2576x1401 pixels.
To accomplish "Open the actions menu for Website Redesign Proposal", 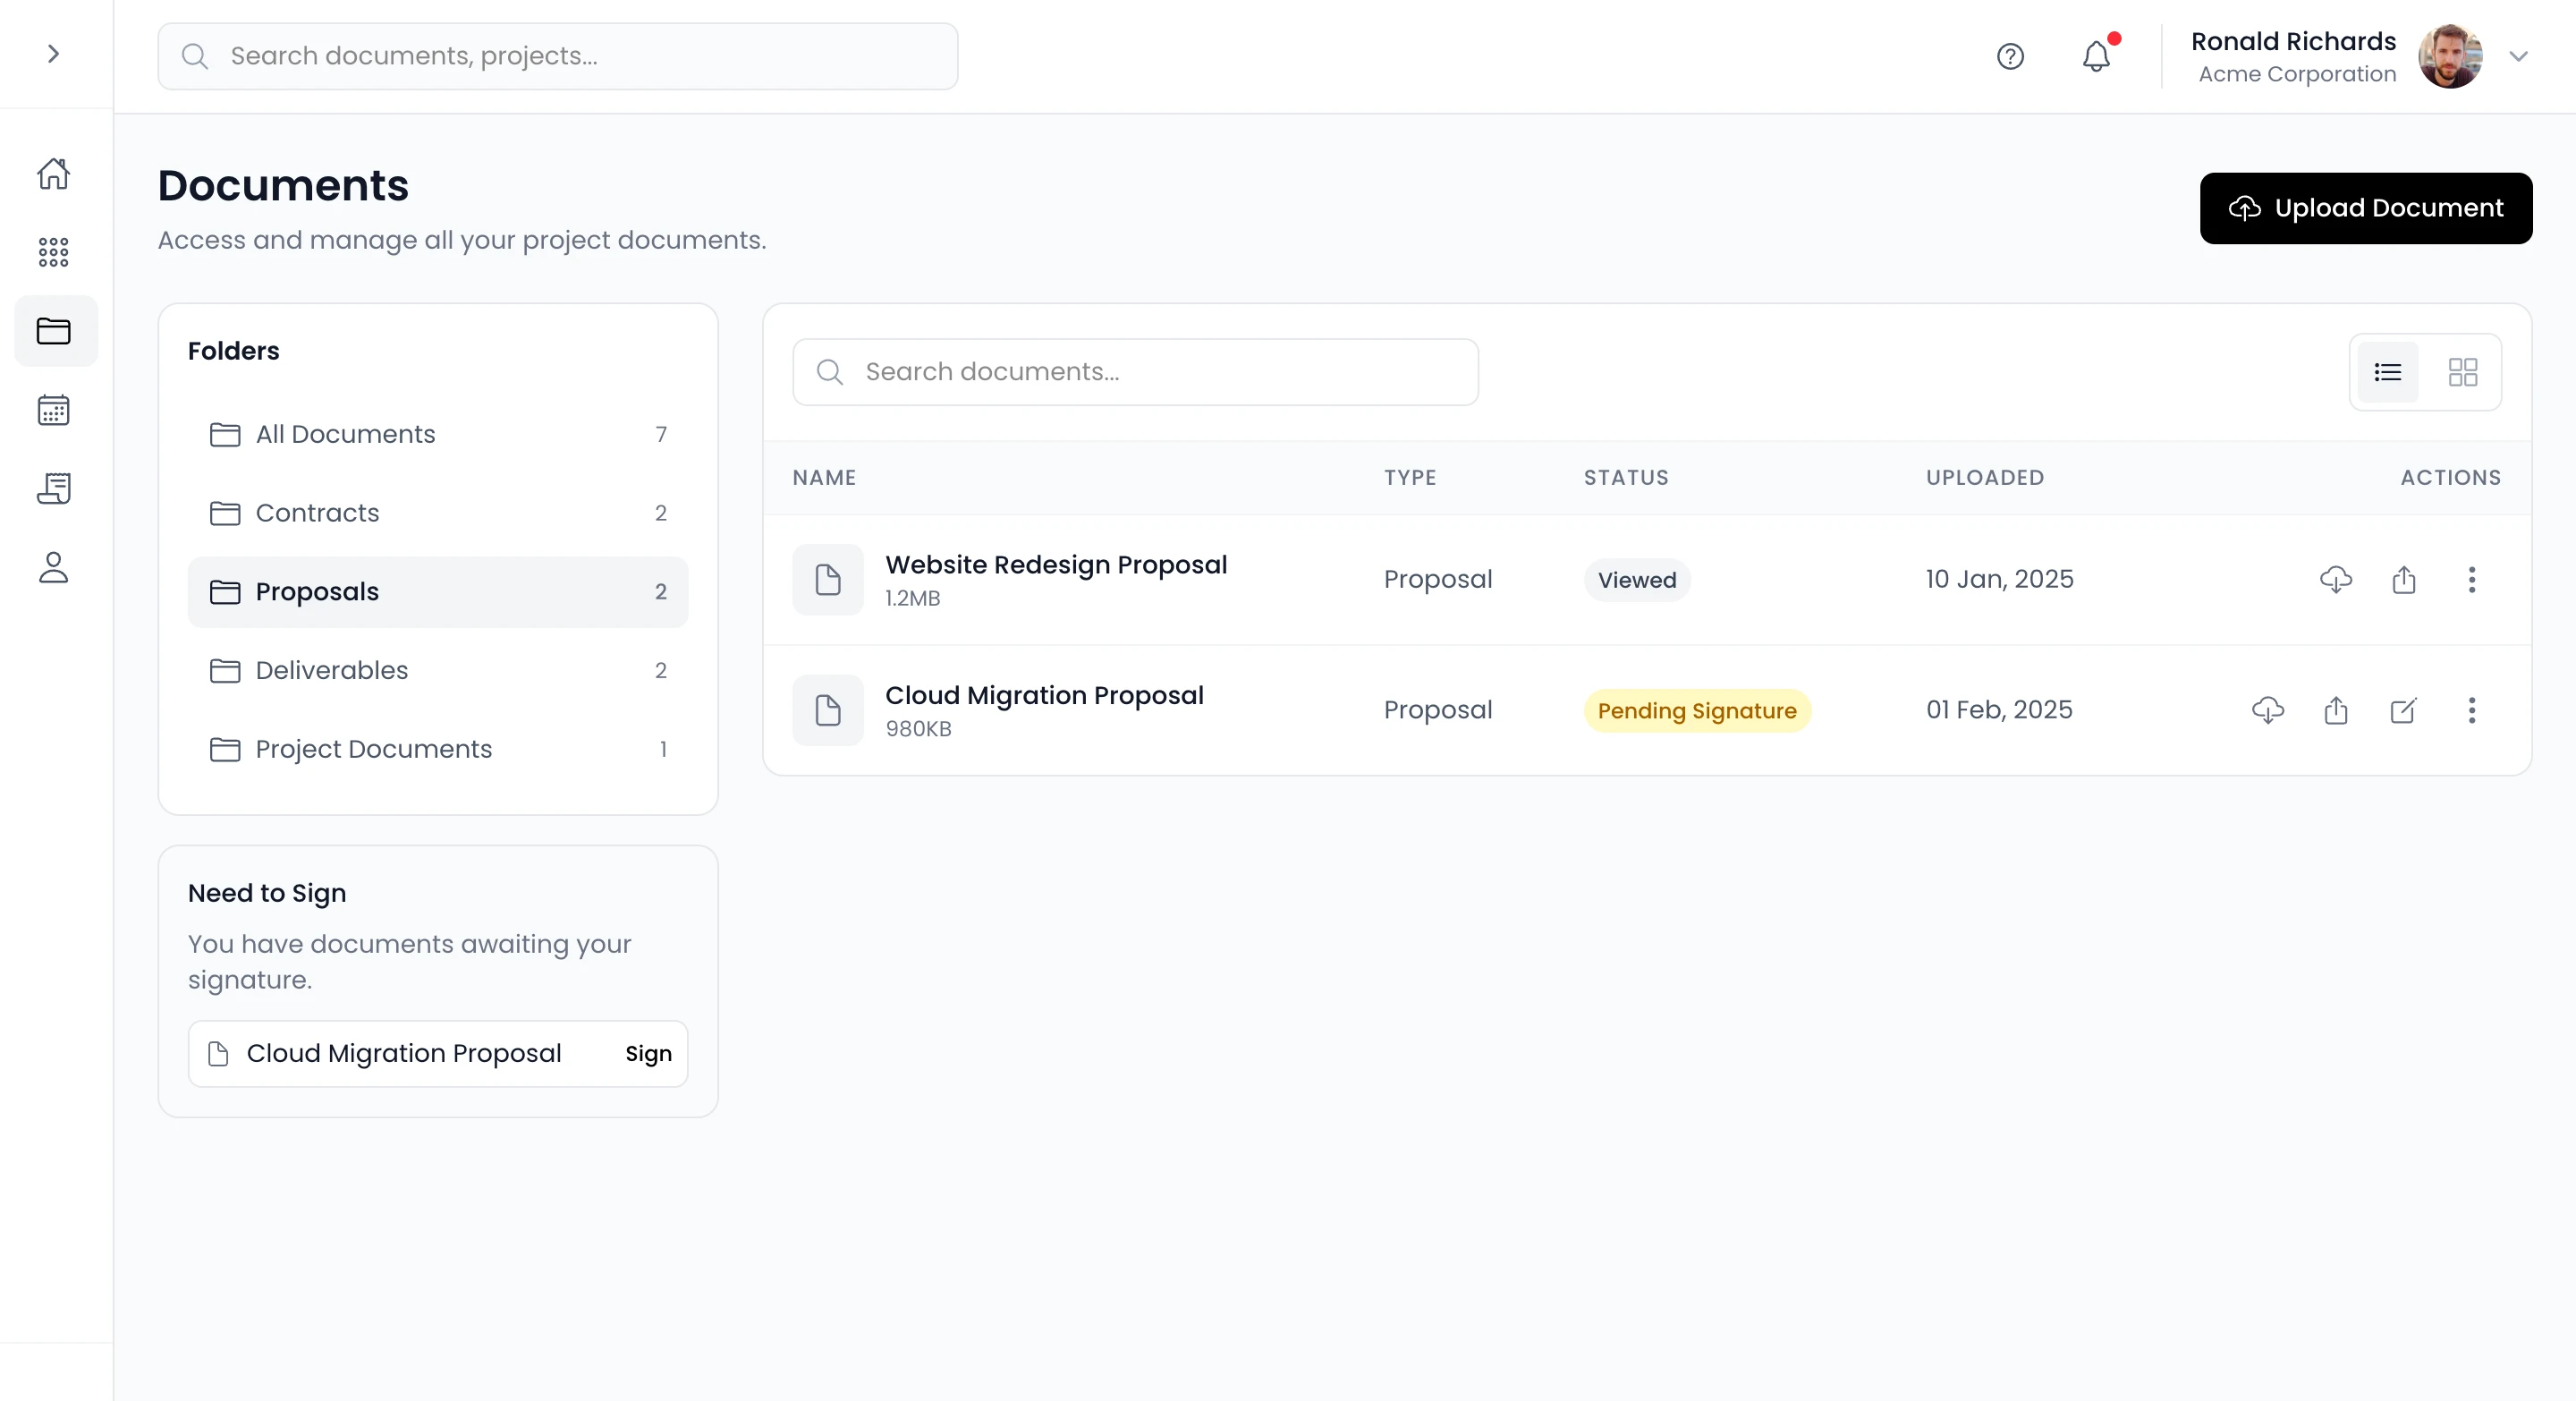I will [2472, 580].
